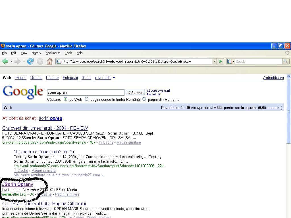Click the Căutare search button
The height and width of the screenshot is (218, 291).
pyautogui.click(x=135, y=93)
